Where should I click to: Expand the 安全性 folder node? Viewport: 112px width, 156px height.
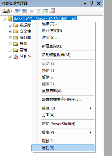[x=10, y=31]
